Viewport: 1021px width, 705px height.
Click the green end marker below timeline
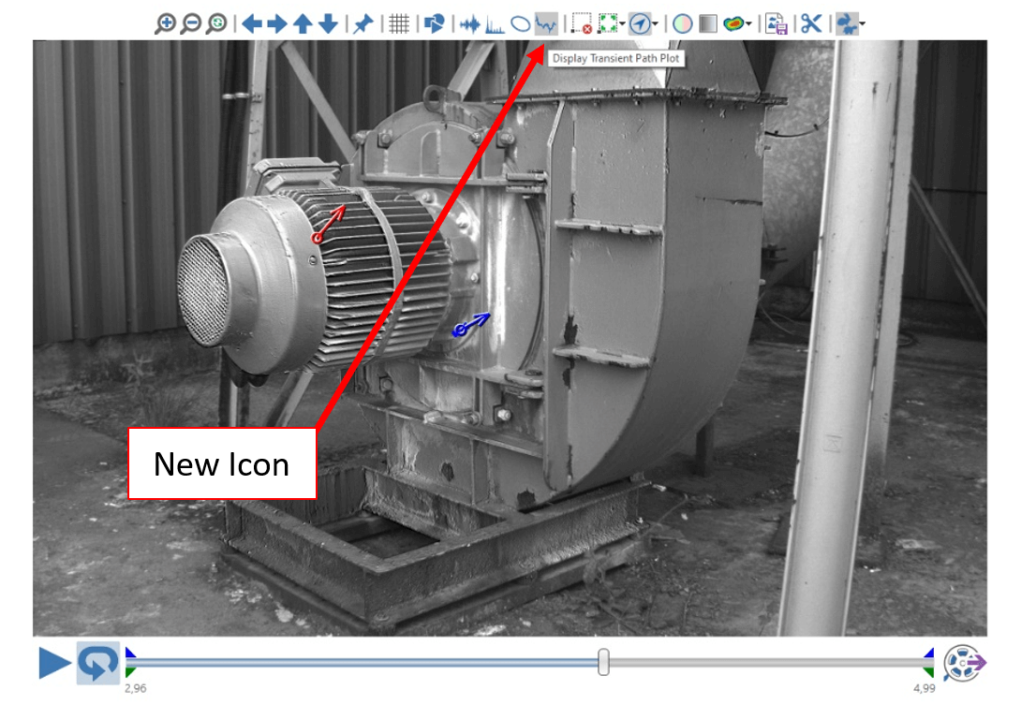(928, 671)
